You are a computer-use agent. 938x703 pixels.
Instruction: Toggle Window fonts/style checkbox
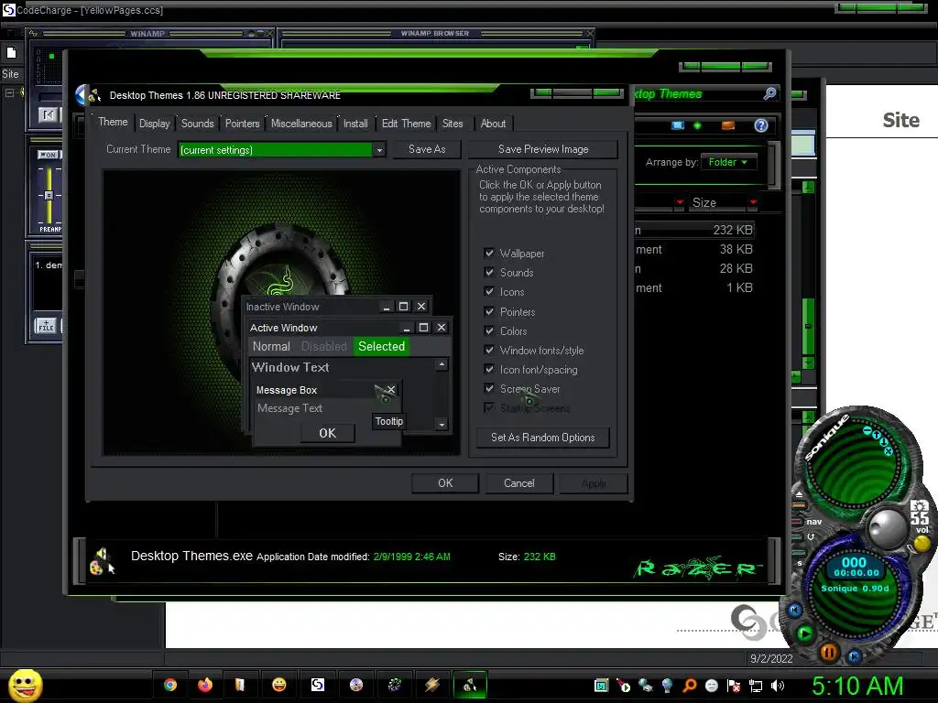[x=489, y=350]
